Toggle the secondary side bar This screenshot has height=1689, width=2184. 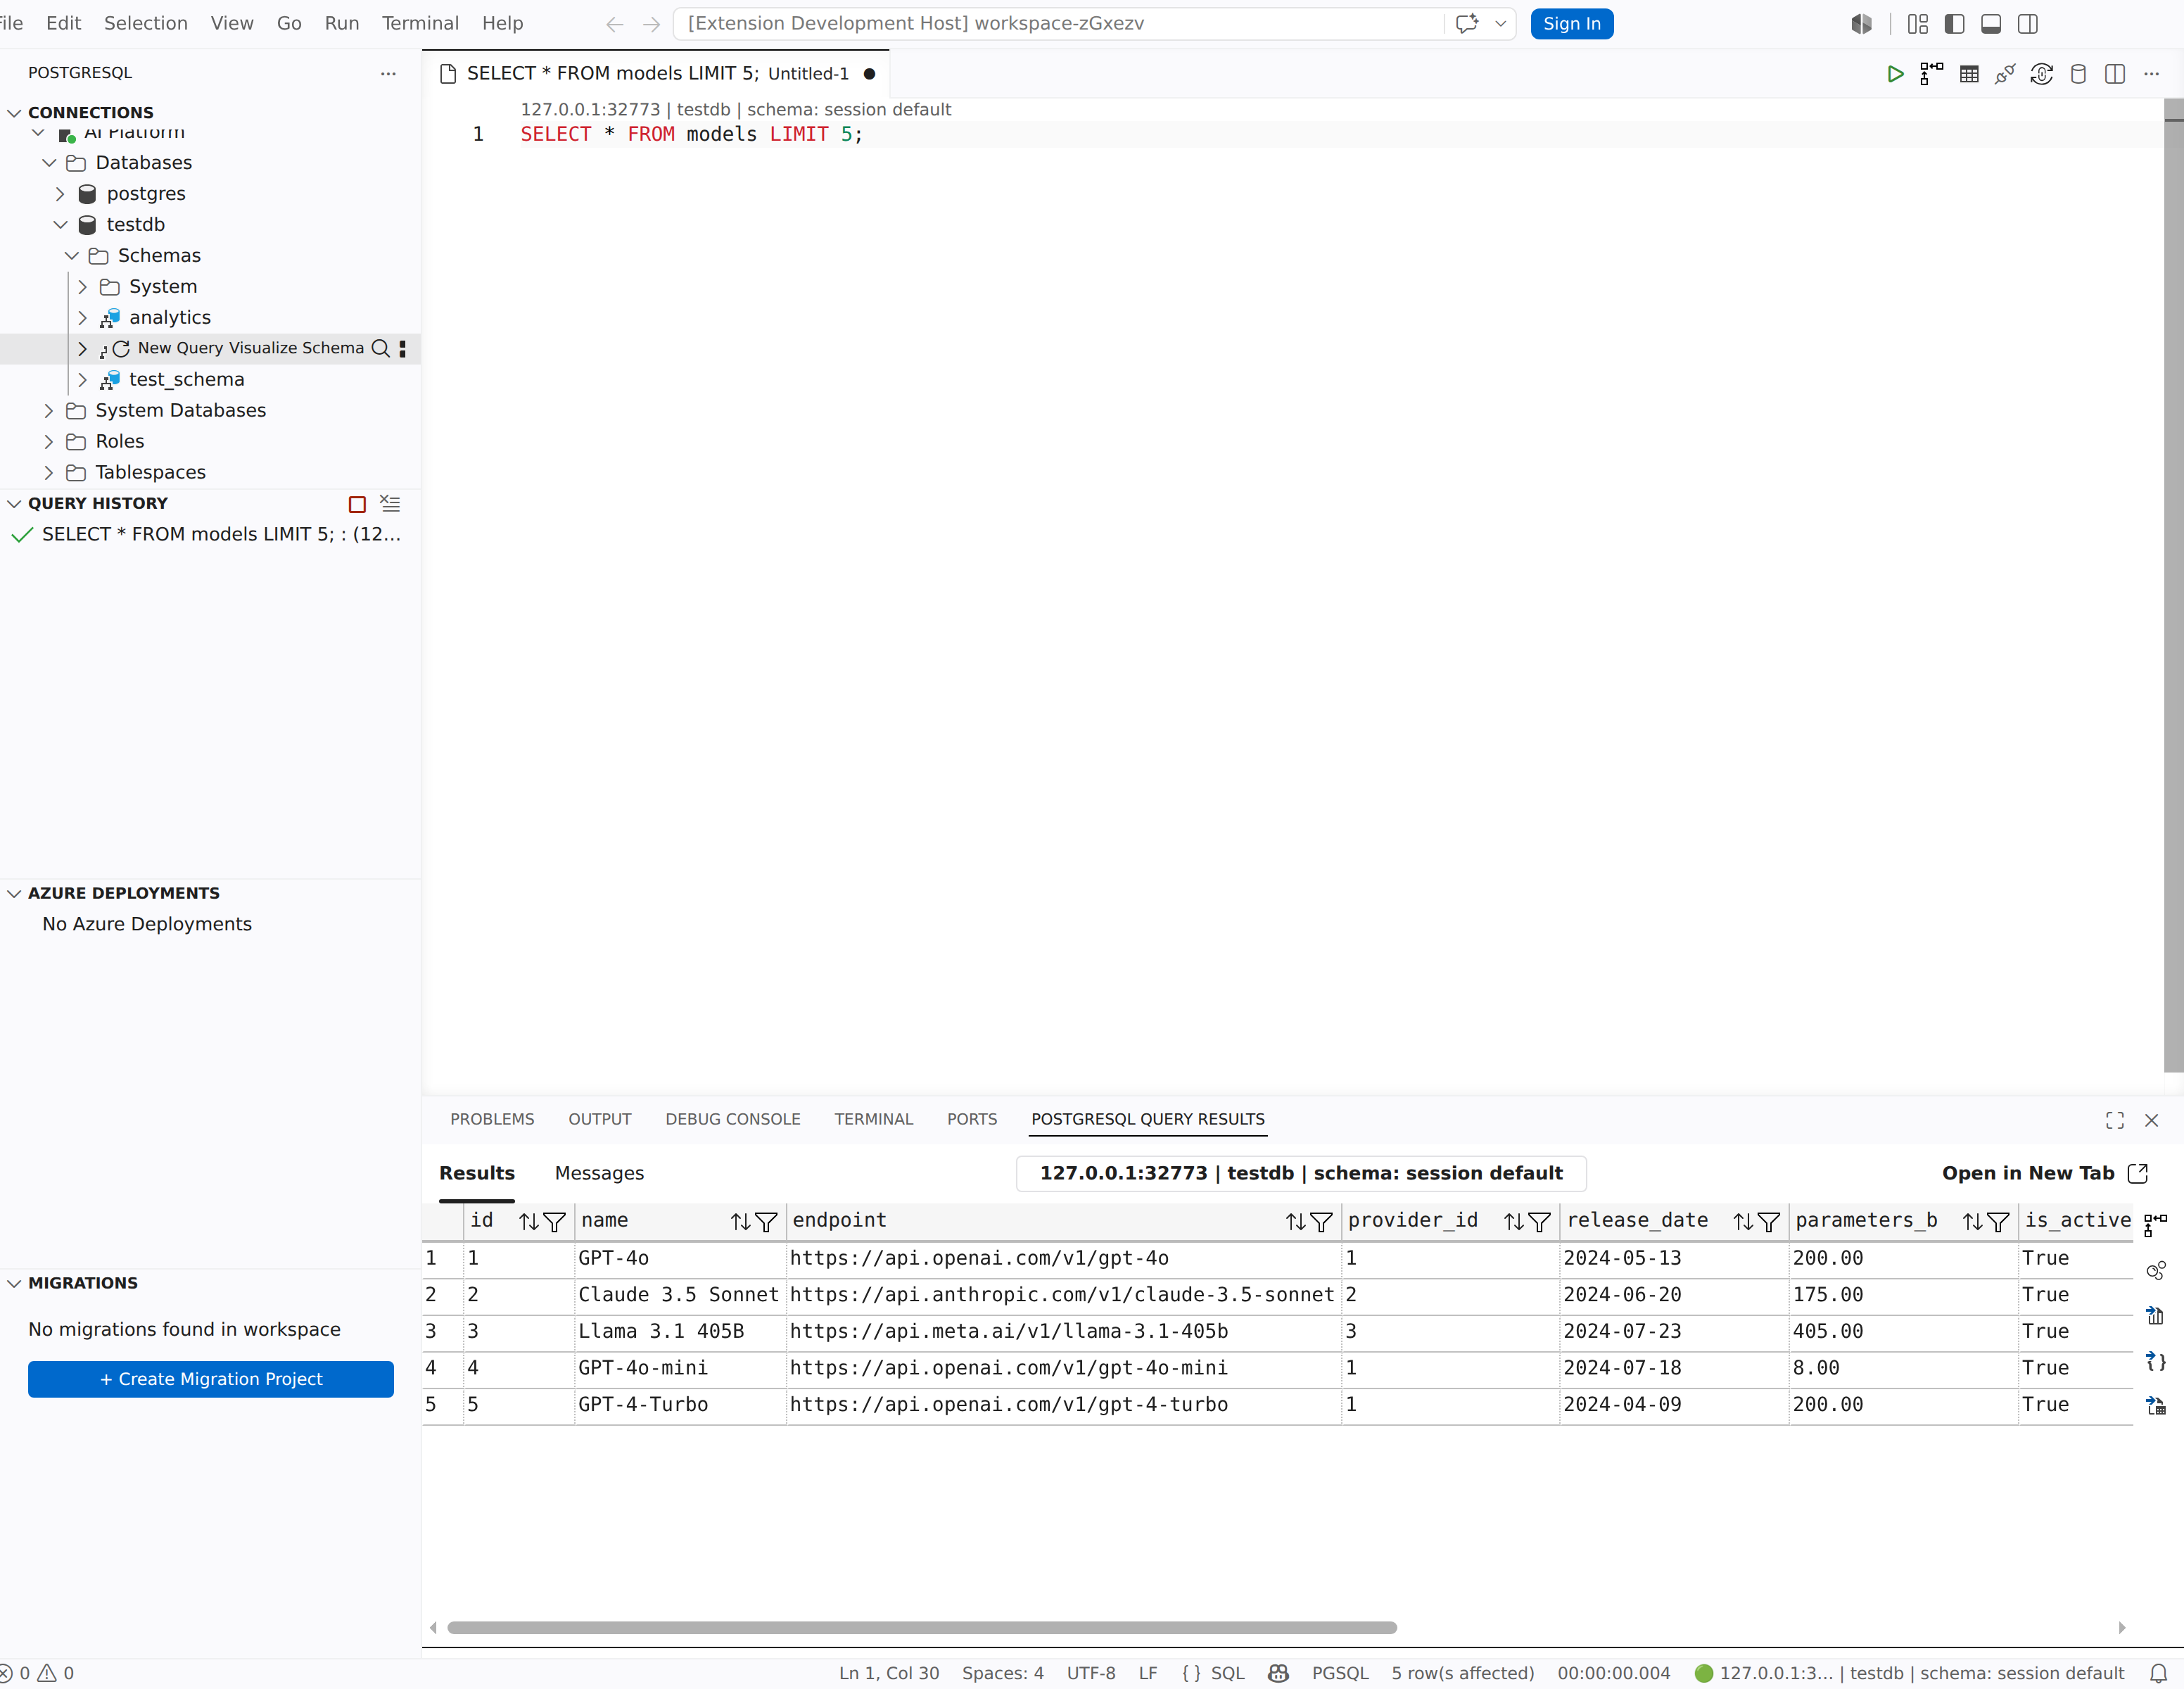pyautogui.click(x=2028, y=24)
